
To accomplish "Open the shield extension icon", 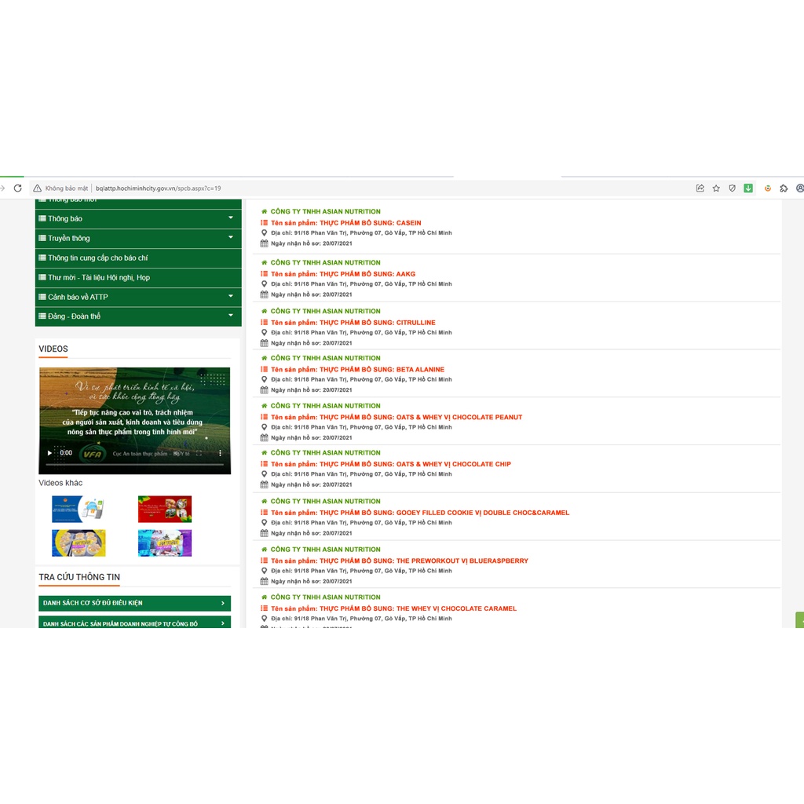I will click(x=733, y=188).
